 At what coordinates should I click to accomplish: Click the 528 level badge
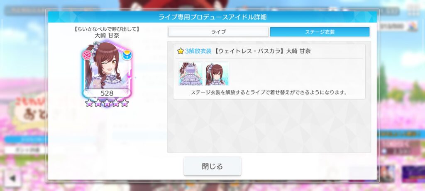(x=107, y=93)
